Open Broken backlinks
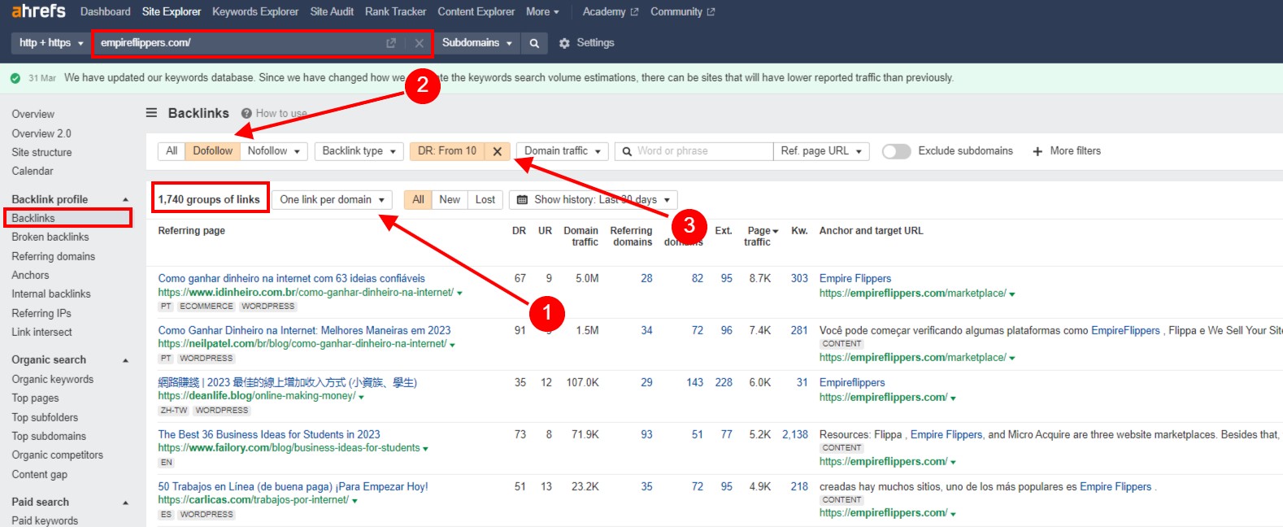 50,237
